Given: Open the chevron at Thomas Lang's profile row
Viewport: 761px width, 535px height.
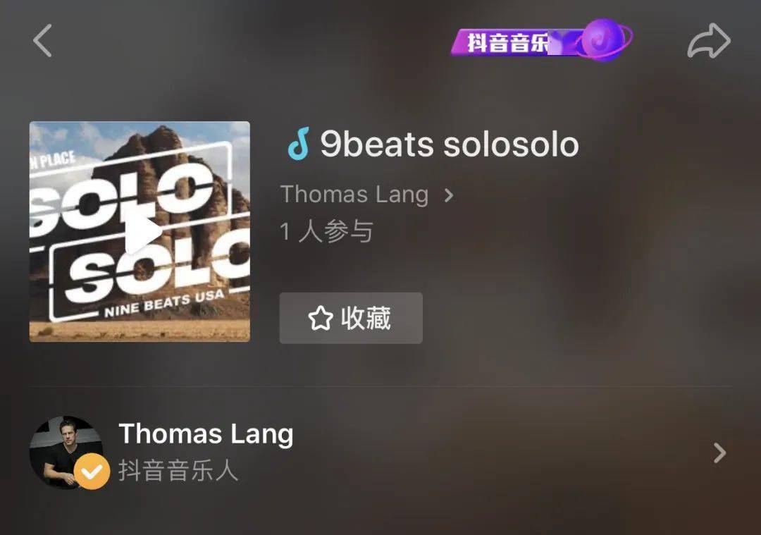Looking at the screenshot, I should 720,453.
